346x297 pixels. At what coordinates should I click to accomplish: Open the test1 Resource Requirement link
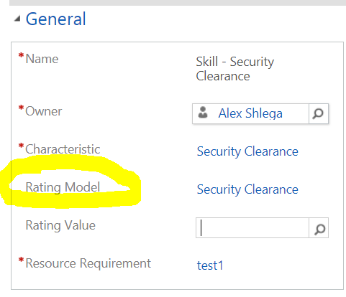point(210,265)
